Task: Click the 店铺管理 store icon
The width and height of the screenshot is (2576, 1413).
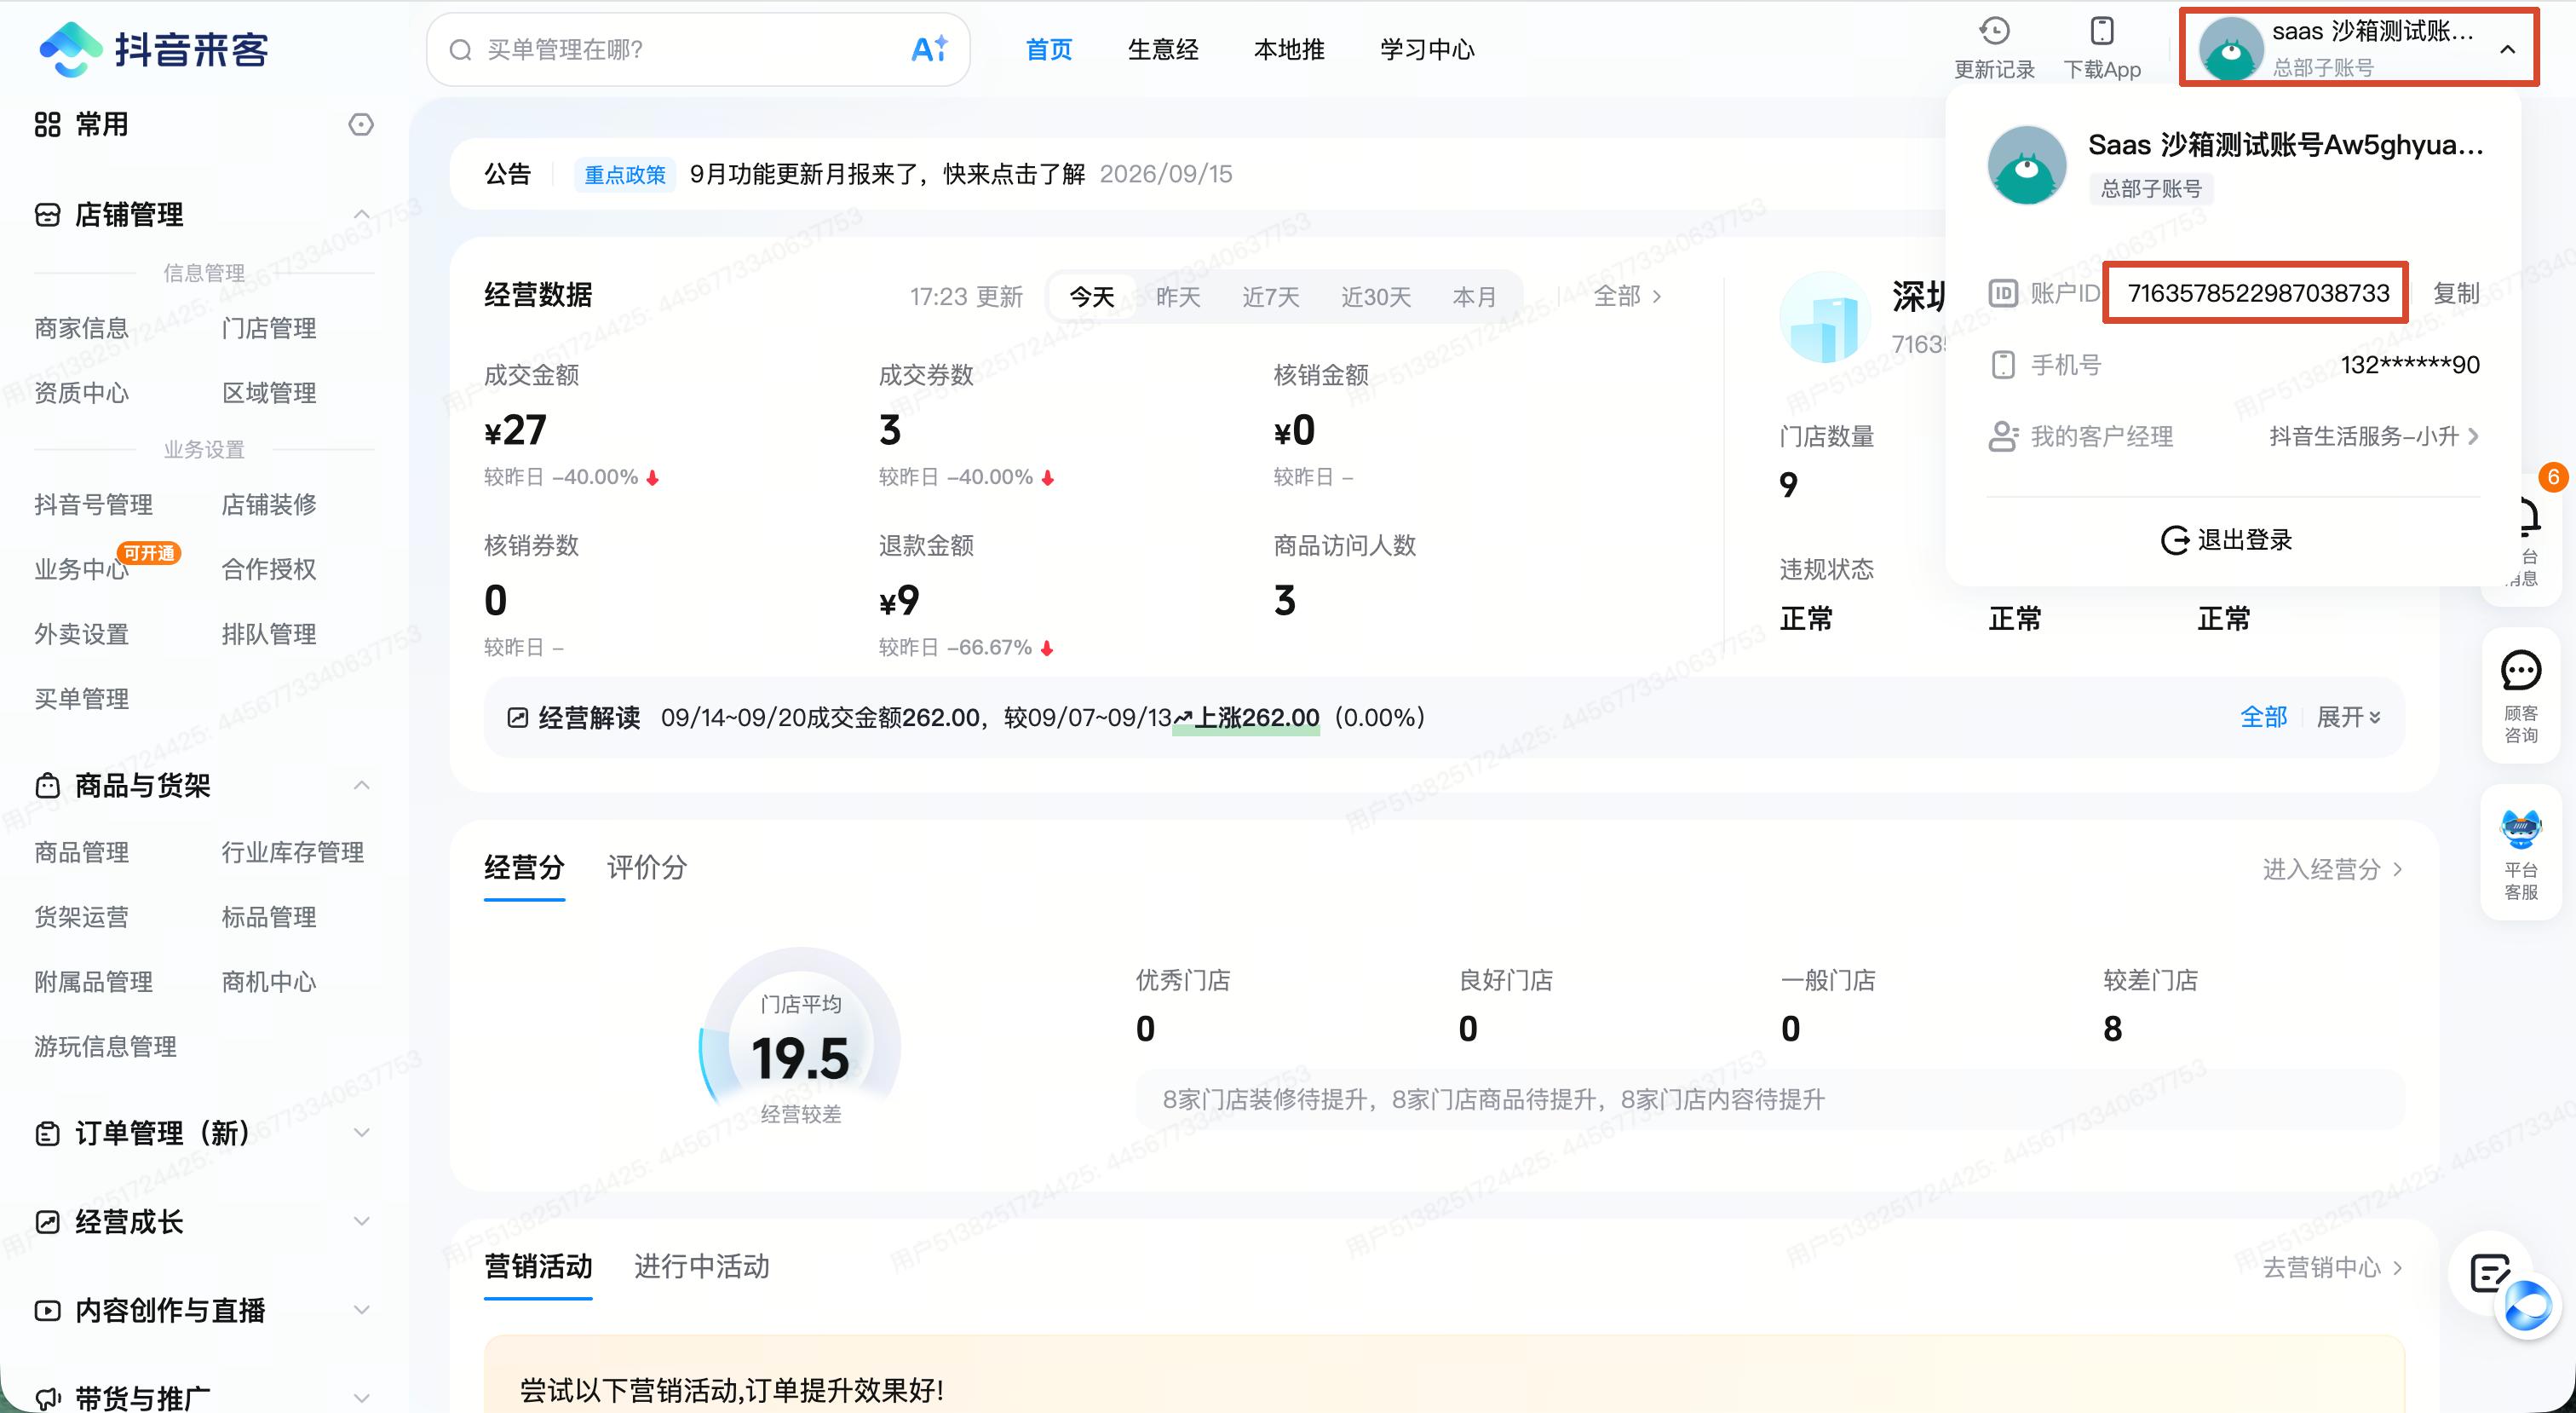Action: click(x=47, y=215)
